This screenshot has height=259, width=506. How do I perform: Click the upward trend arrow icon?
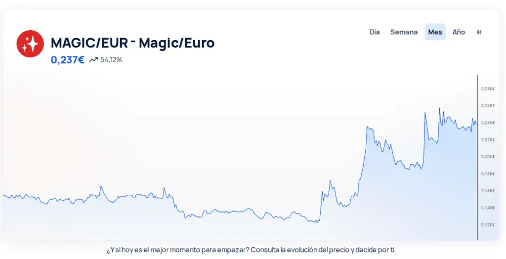(93, 60)
